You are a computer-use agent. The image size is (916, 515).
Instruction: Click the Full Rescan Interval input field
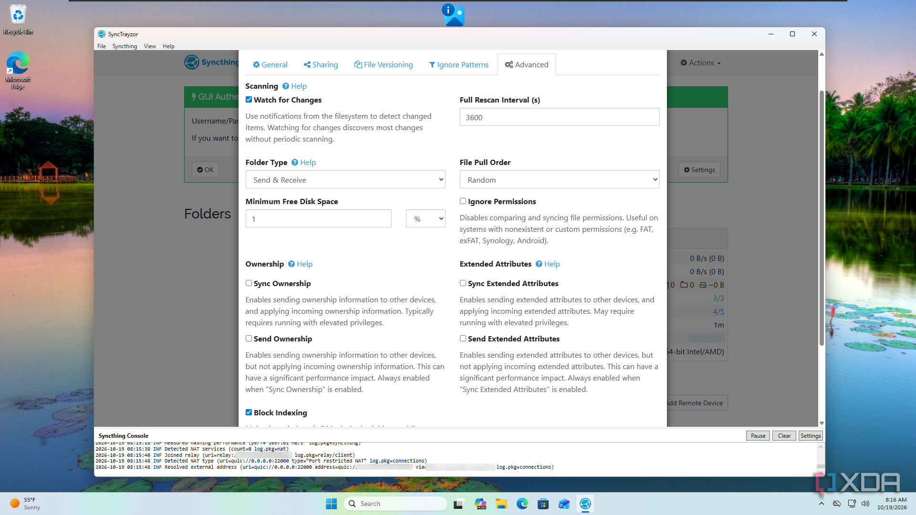coord(559,117)
